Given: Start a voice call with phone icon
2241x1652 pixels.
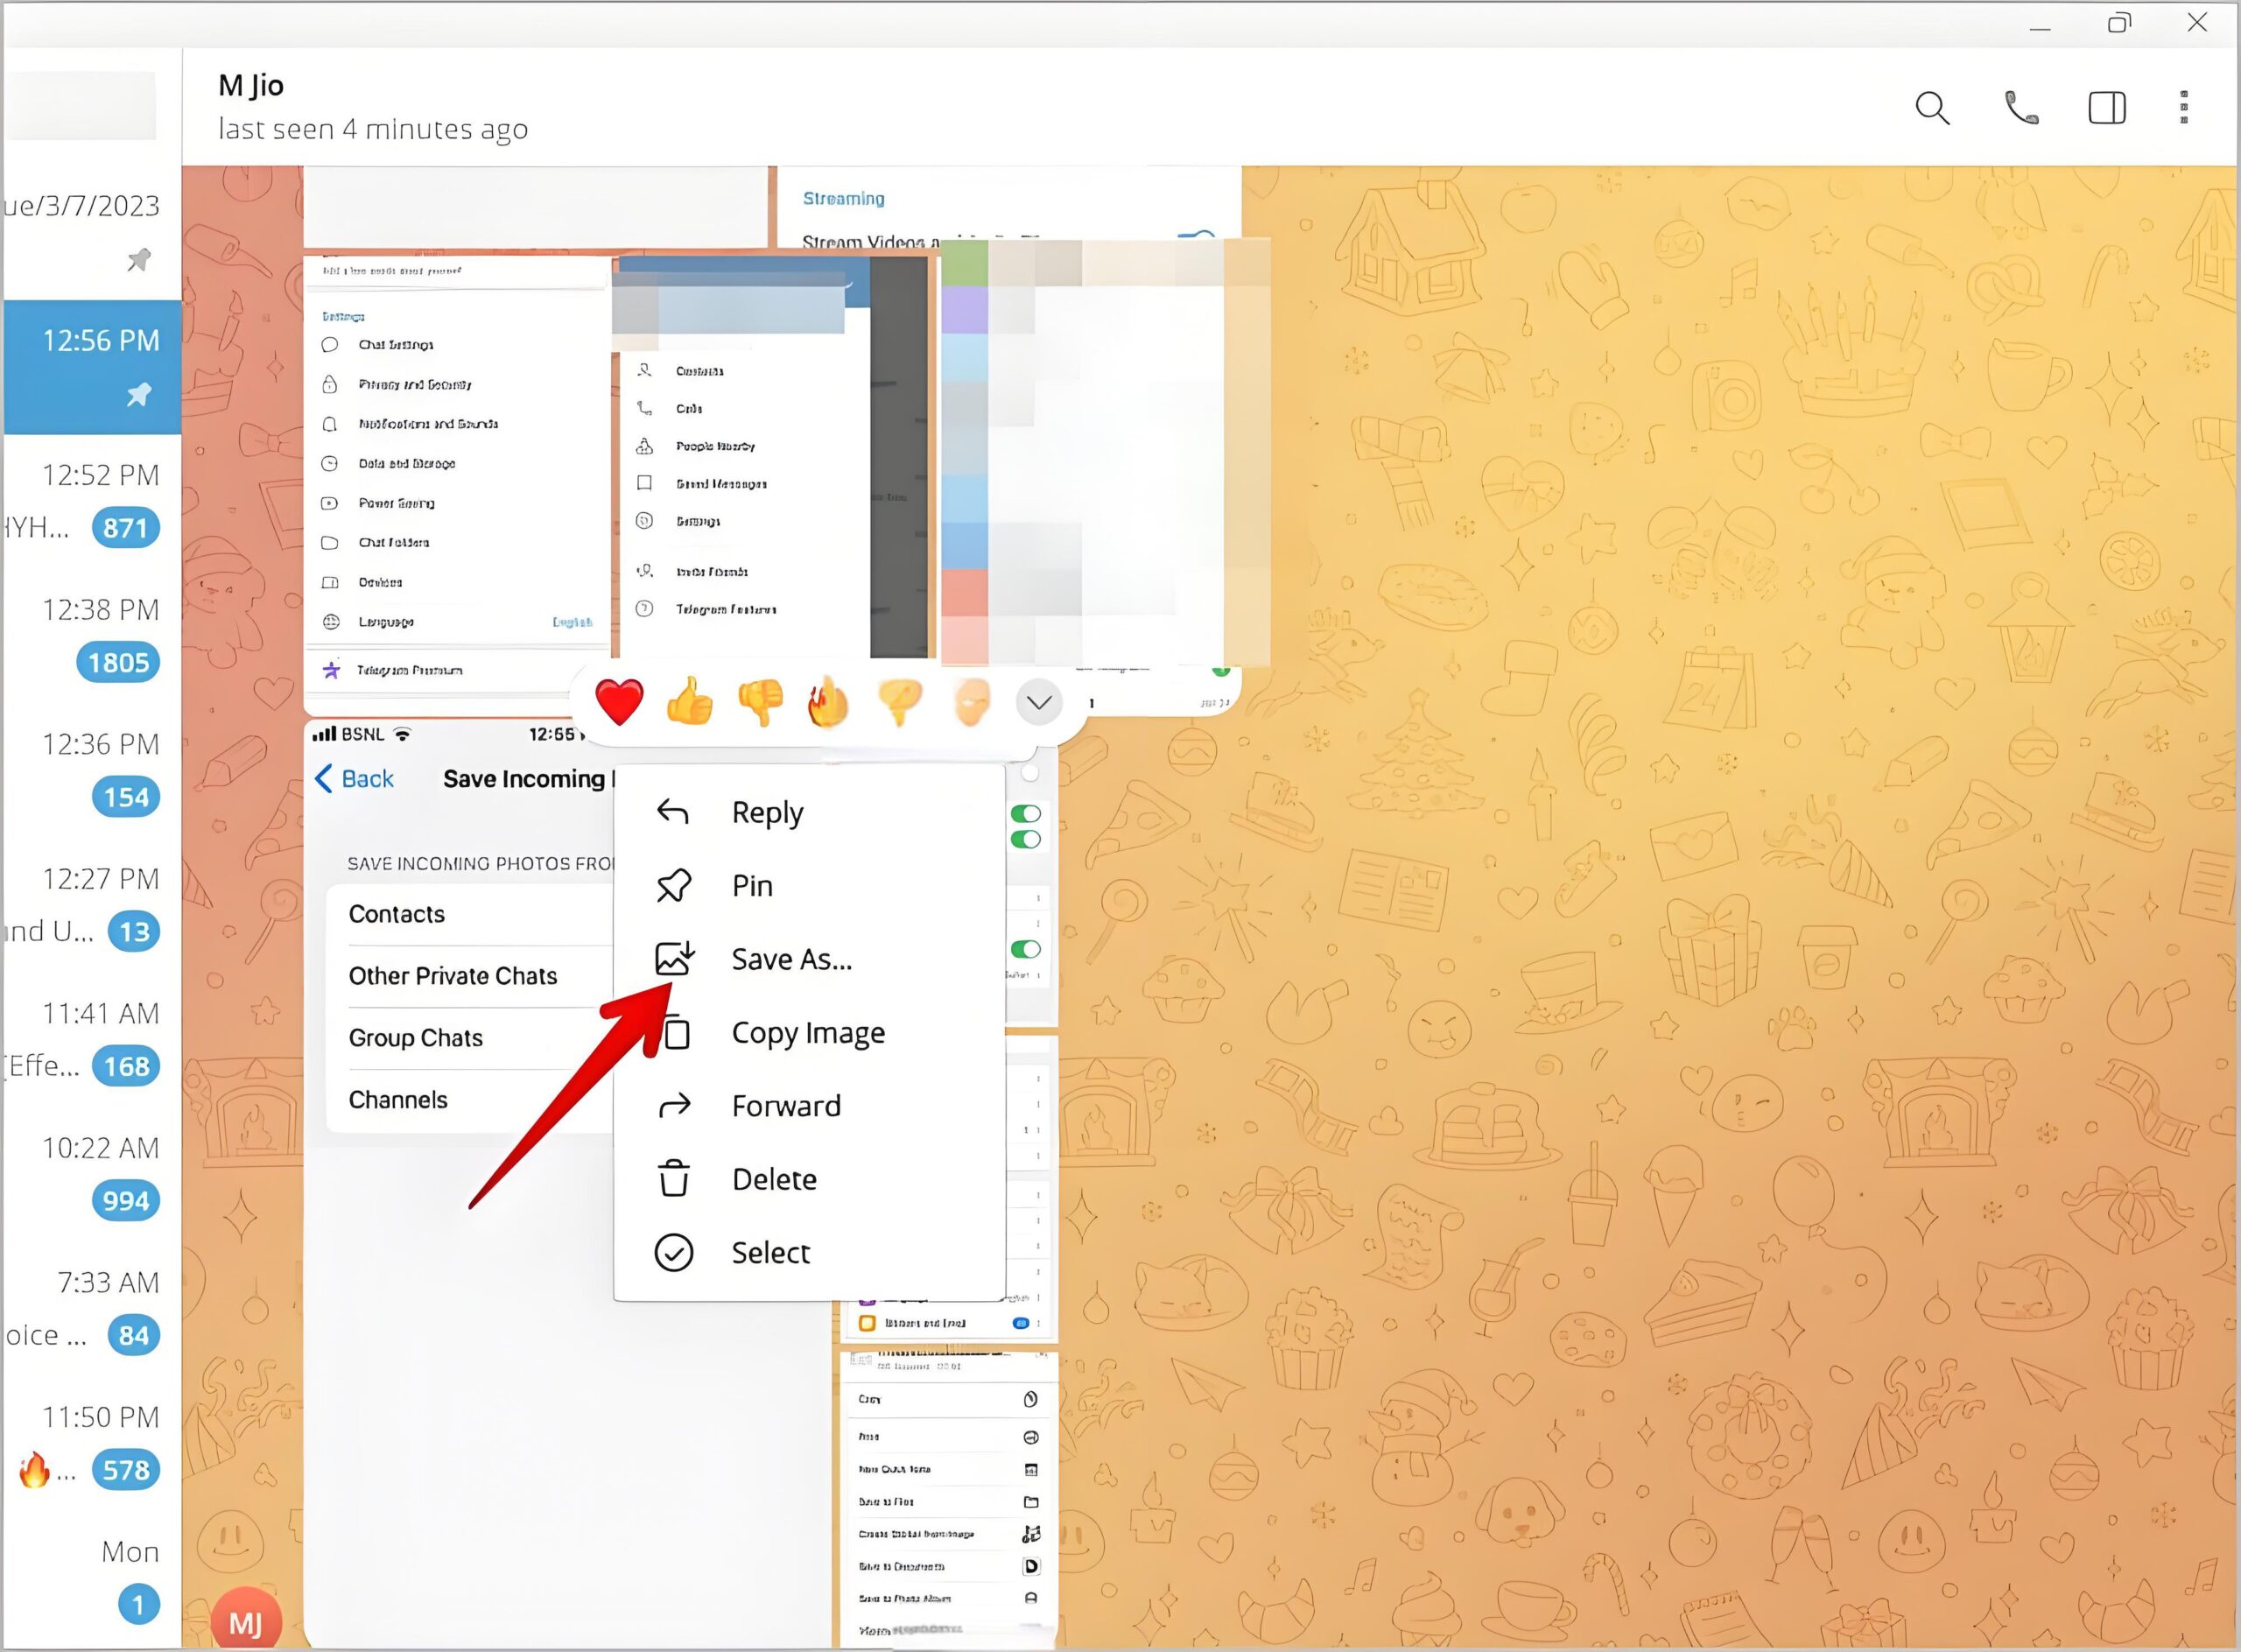Looking at the screenshot, I should (2021, 108).
